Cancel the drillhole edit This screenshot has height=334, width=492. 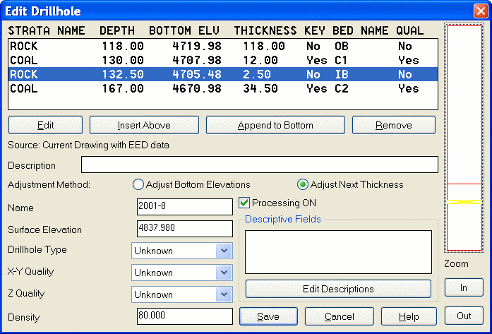pyautogui.click(x=340, y=316)
